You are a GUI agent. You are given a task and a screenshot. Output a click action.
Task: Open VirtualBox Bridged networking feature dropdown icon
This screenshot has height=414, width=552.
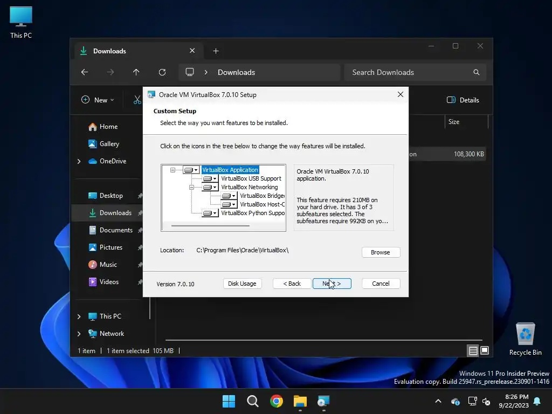229,196
